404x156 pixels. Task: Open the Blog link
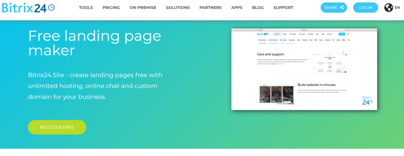pyautogui.click(x=258, y=8)
